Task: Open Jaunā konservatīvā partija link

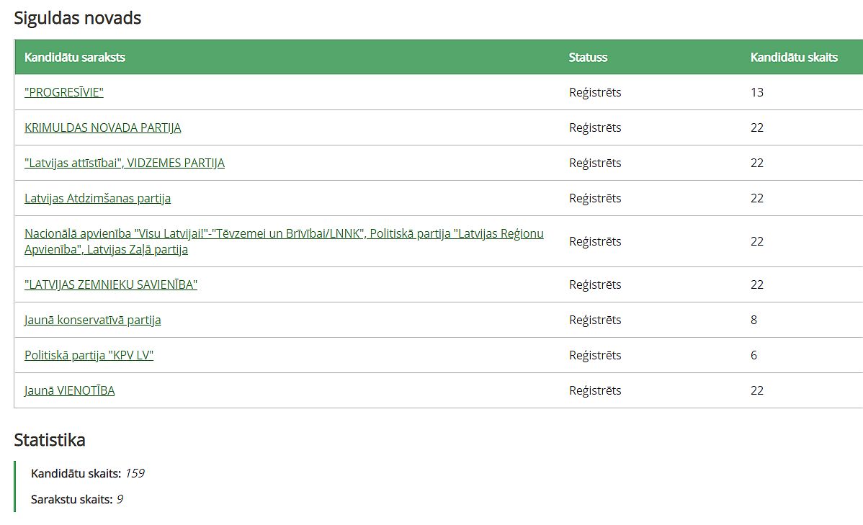Action: point(92,320)
